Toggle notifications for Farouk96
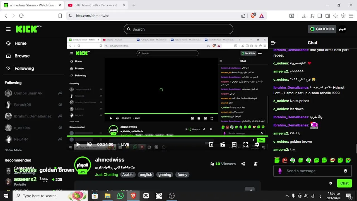This screenshot has height=201, width=357. [60, 105]
